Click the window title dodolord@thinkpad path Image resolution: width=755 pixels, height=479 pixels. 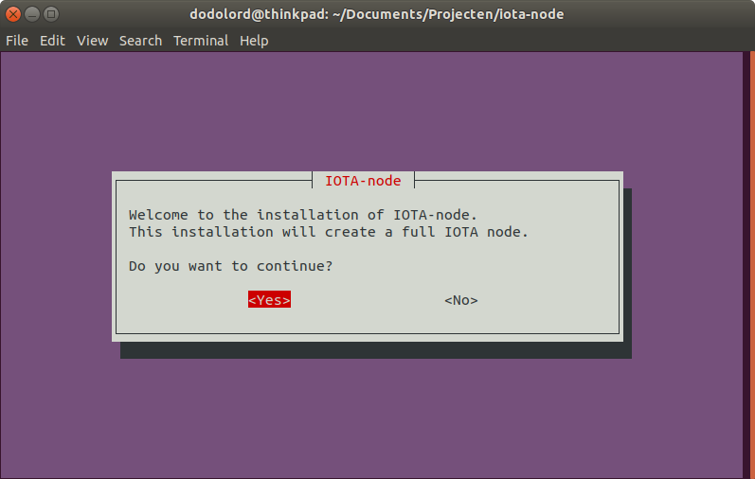[x=376, y=14]
